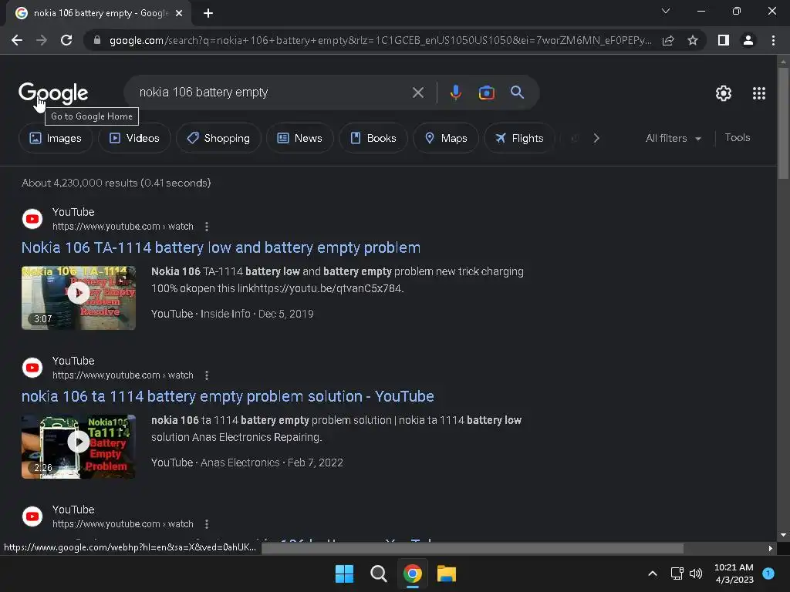Open Nokia 106 TA-1114 battery low link
The image size is (790, 592).
pos(221,247)
